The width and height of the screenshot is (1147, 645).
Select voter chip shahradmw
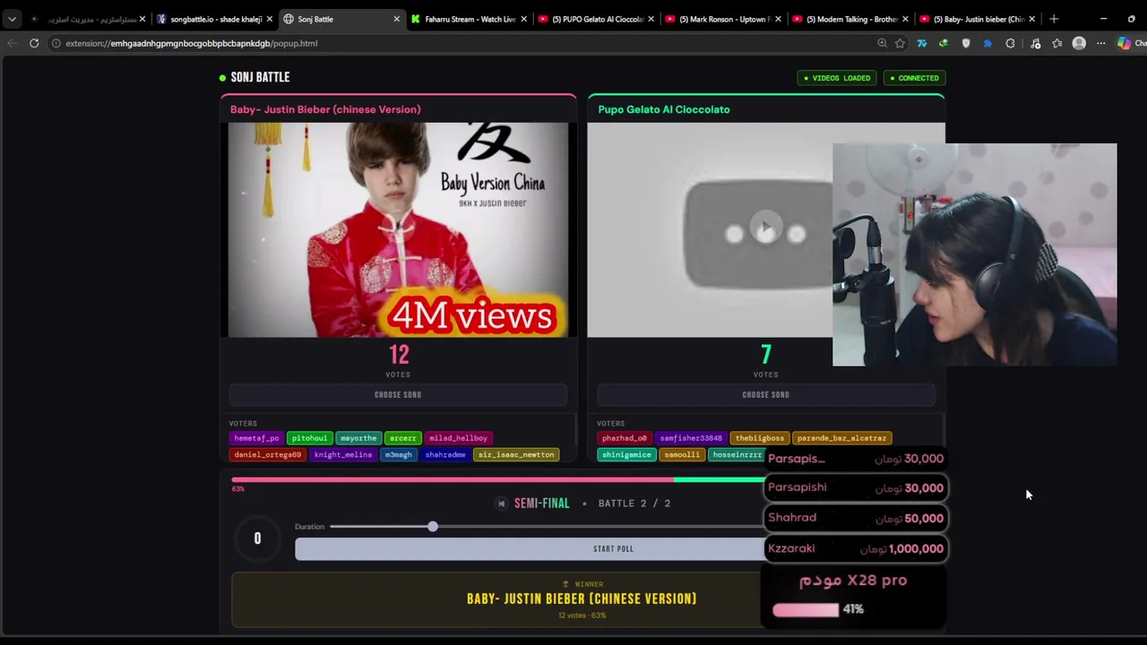tap(445, 455)
